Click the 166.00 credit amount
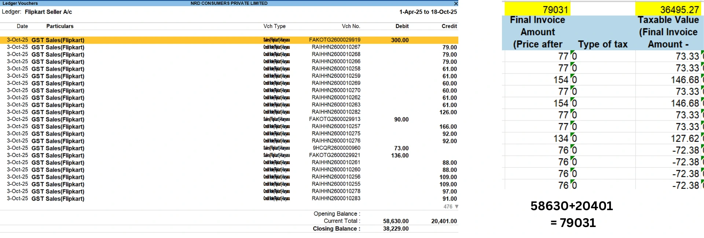The image size is (704, 238). tap(448, 127)
